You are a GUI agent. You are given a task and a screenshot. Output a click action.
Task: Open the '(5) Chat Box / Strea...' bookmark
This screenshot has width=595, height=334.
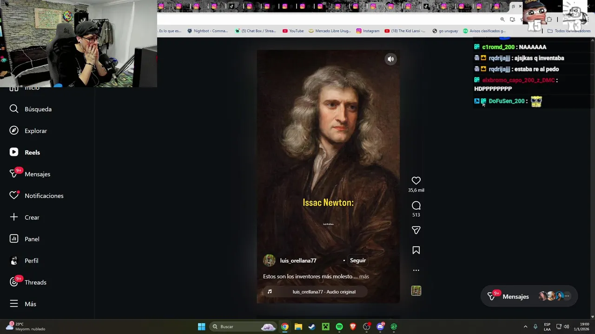click(255, 31)
